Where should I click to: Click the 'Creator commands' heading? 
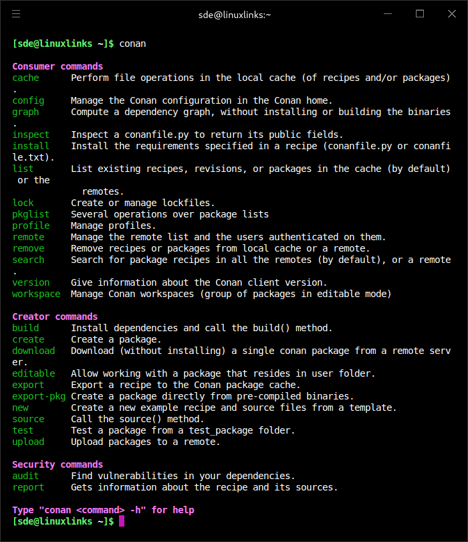point(55,317)
